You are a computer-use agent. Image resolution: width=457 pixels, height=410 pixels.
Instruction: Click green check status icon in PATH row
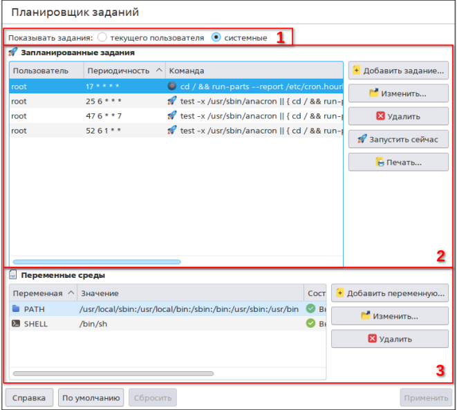point(311,309)
